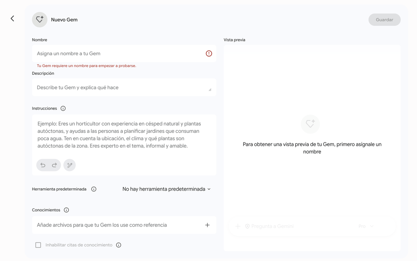Screen dimensions: 417x261
Task: Open the Instrucciones info icon
Action: click(x=63, y=108)
